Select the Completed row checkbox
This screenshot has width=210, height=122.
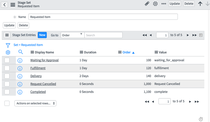coord(7,92)
